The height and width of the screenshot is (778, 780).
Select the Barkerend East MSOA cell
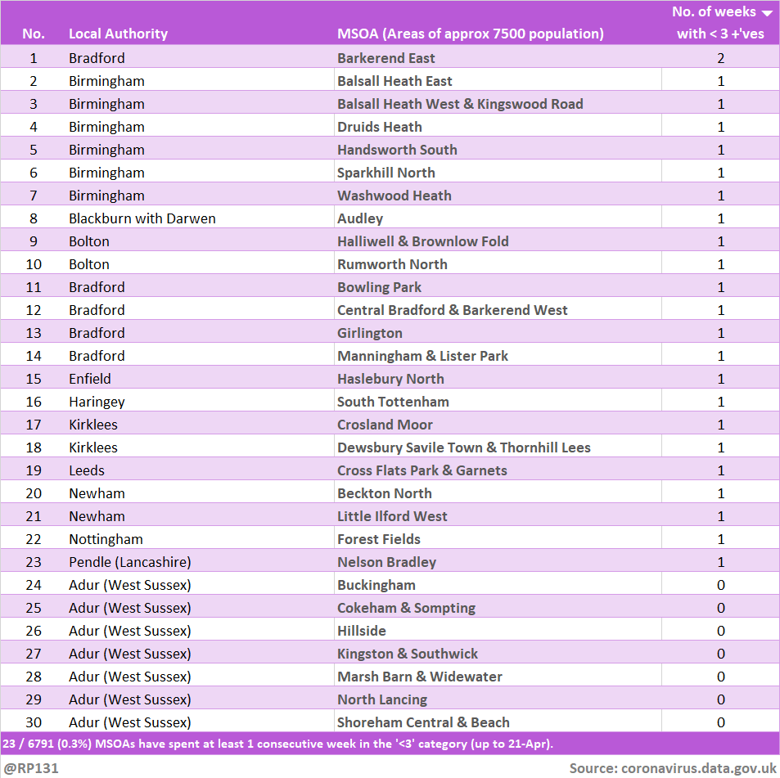pyautogui.click(x=385, y=58)
